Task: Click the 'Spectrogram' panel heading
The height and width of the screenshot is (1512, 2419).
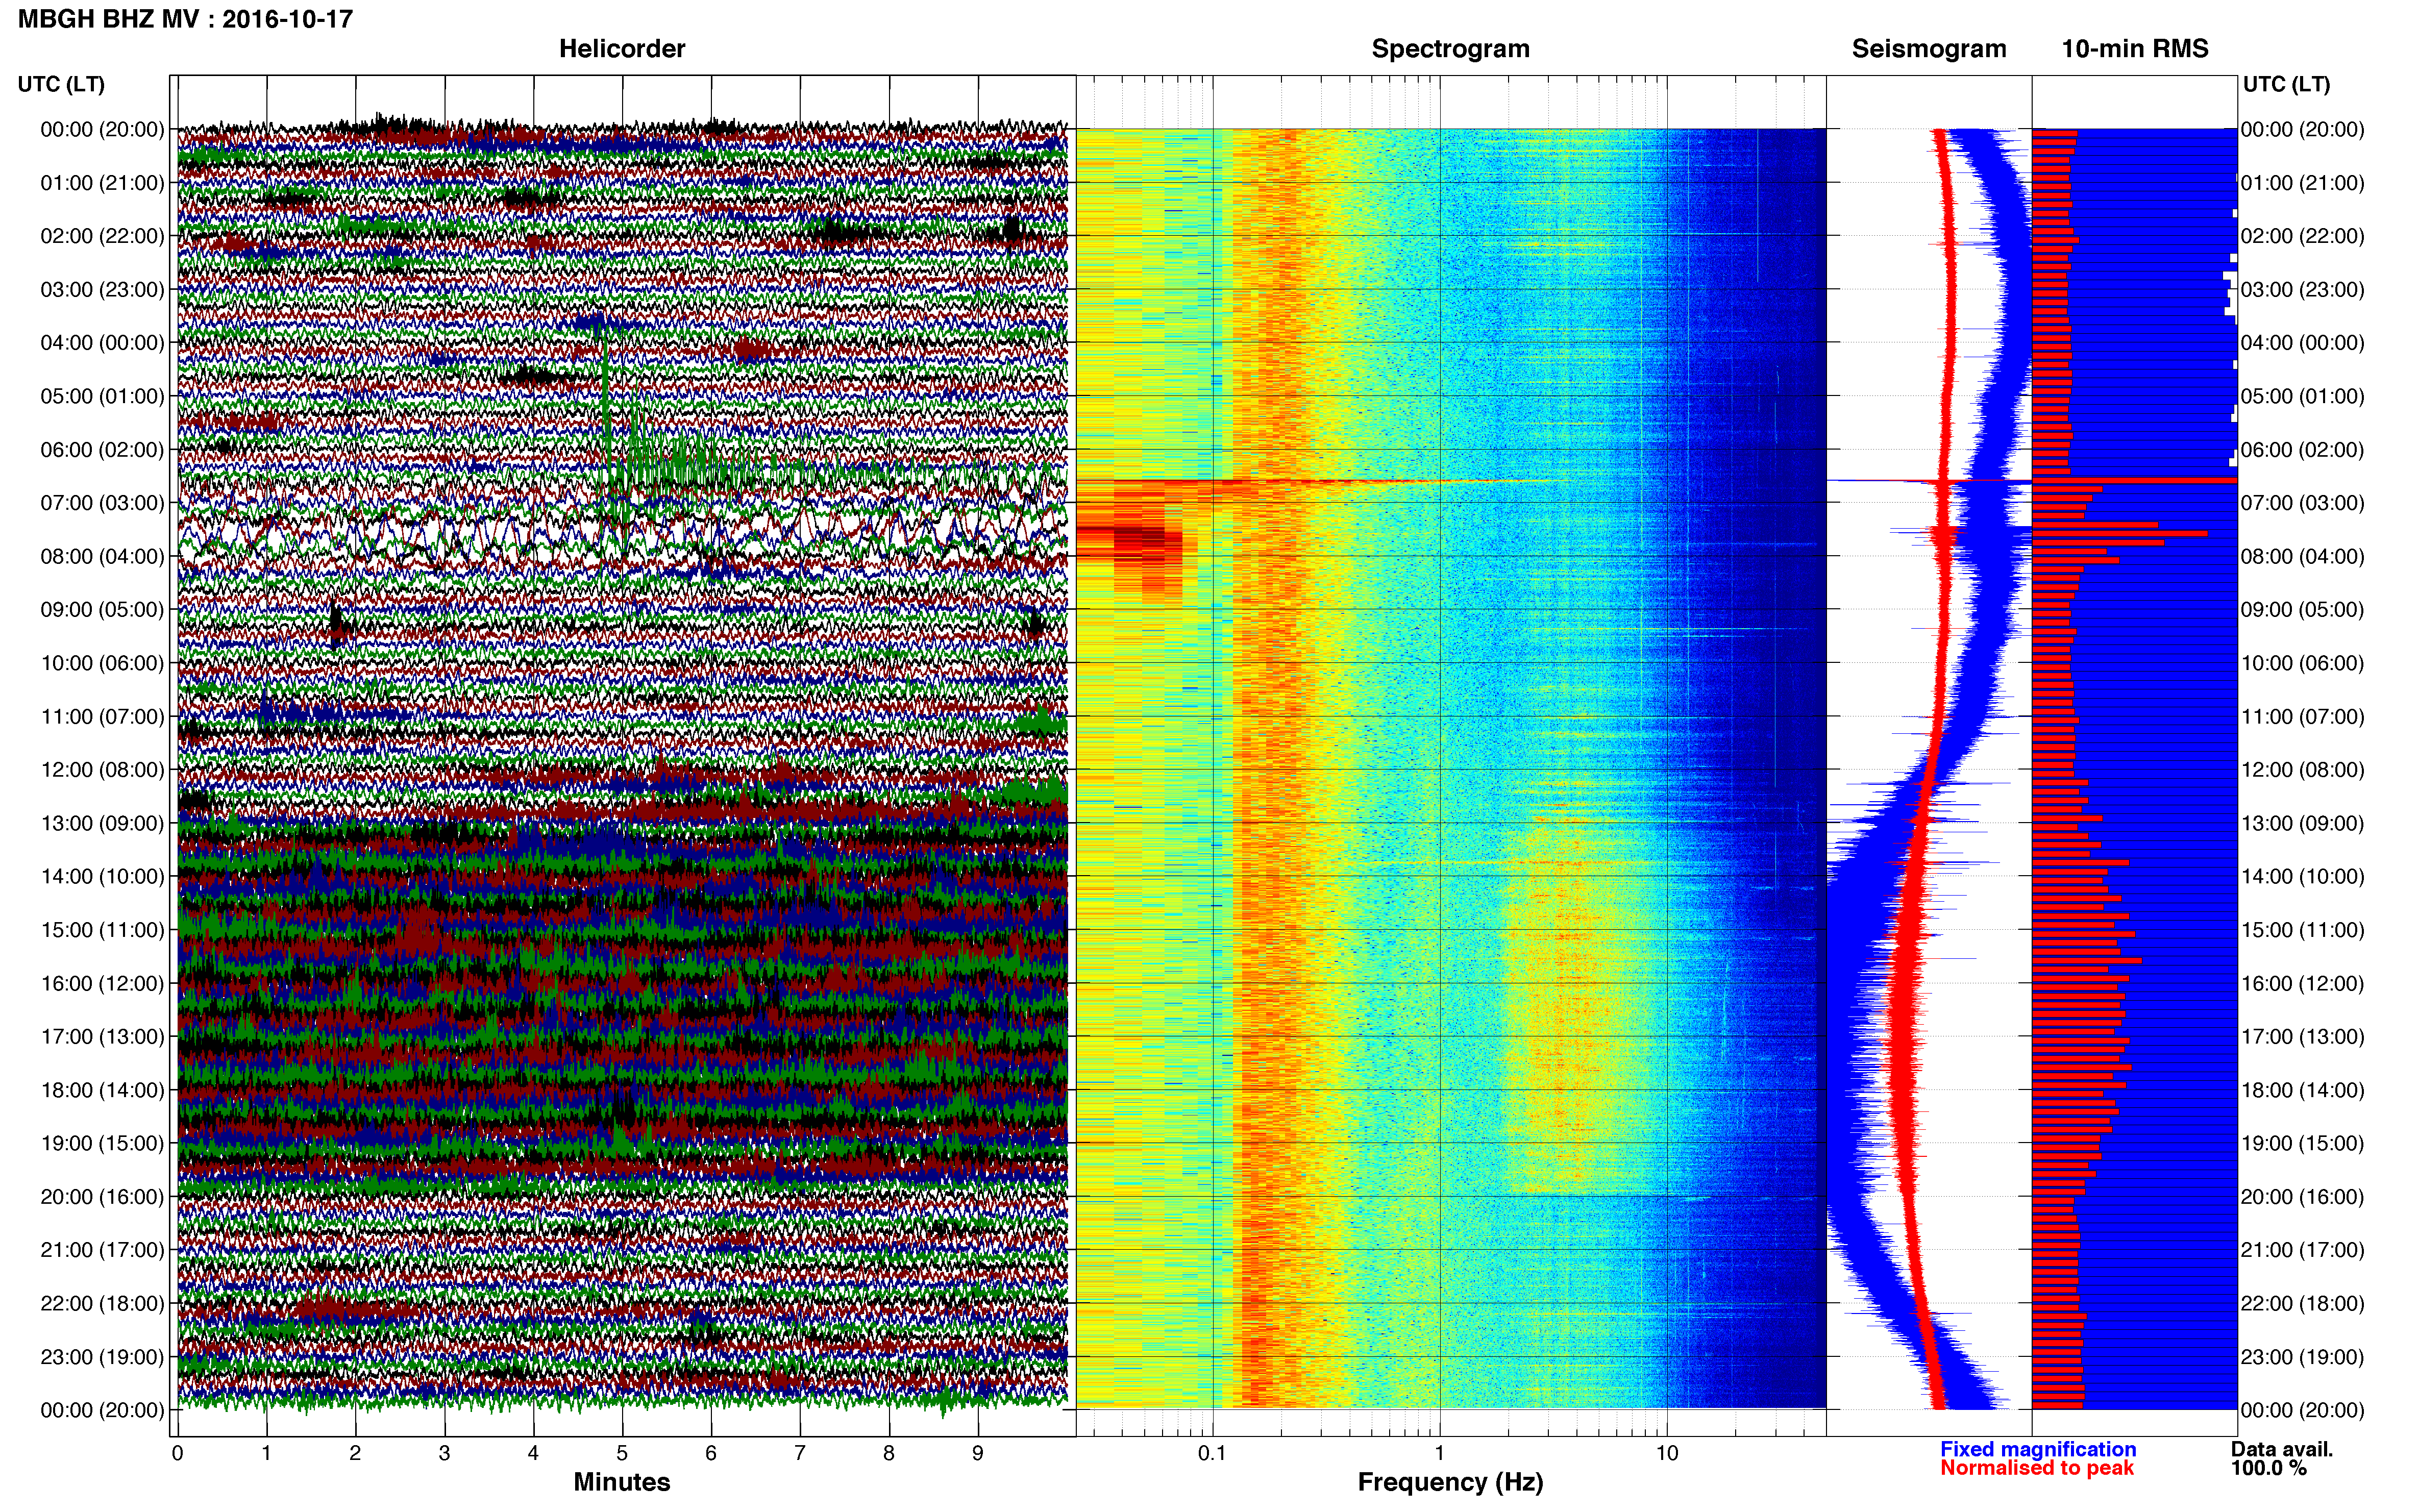Action: tap(1450, 49)
